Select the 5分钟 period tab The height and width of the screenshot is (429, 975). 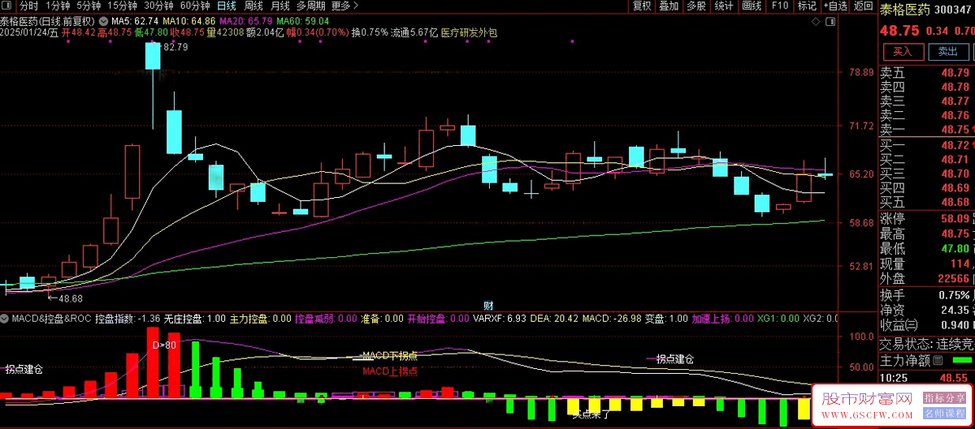tap(90, 6)
